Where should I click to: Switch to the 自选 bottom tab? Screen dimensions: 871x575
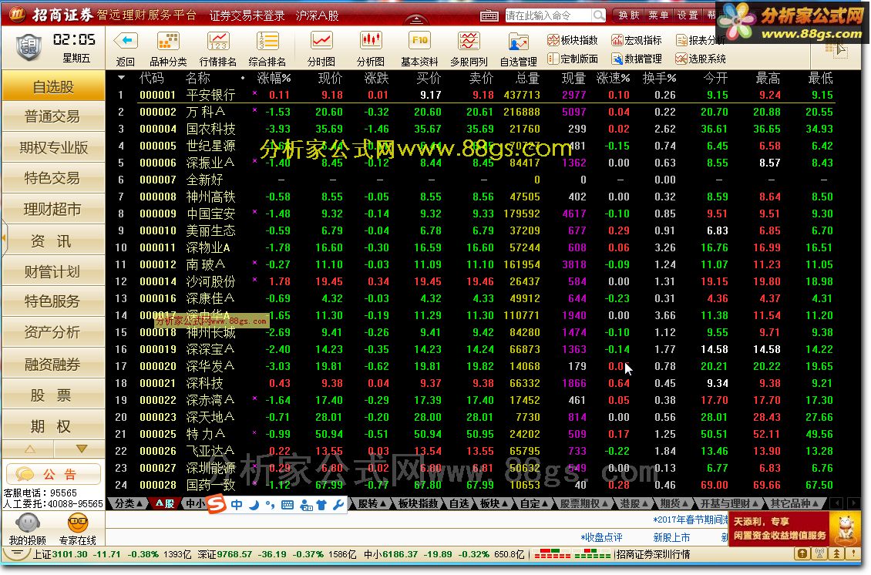459,504
